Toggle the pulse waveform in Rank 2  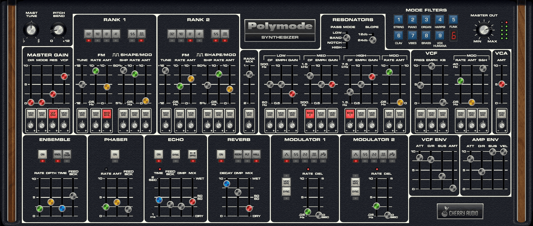[225, 34]
